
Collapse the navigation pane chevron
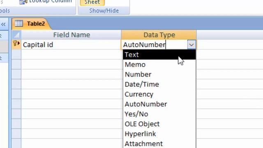click(4, 24)
